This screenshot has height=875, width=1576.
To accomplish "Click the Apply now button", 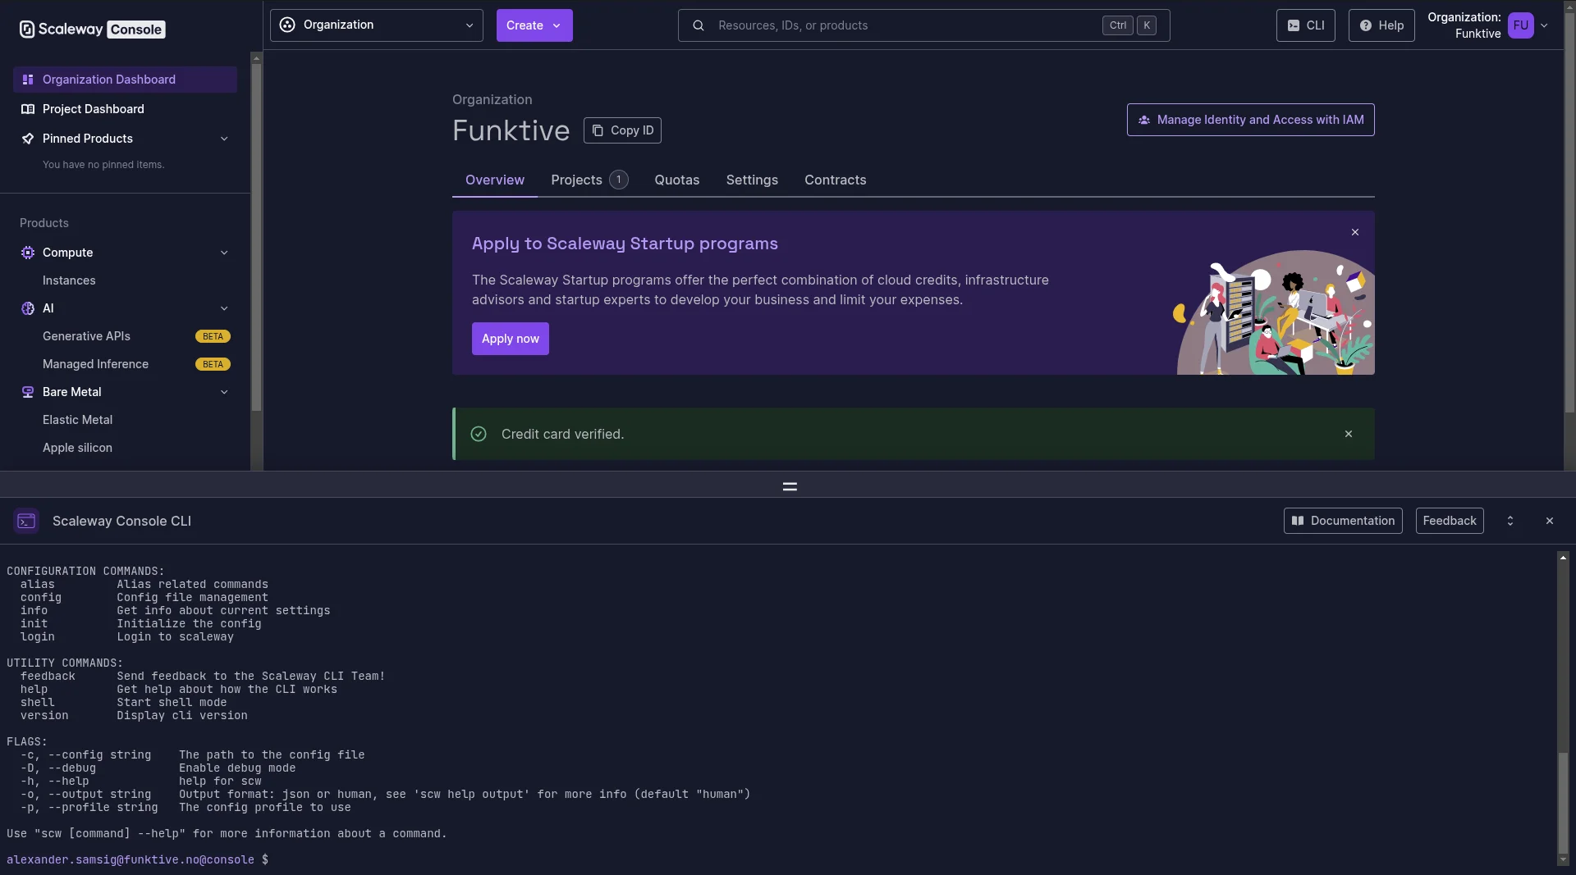I will click(511, 339).
